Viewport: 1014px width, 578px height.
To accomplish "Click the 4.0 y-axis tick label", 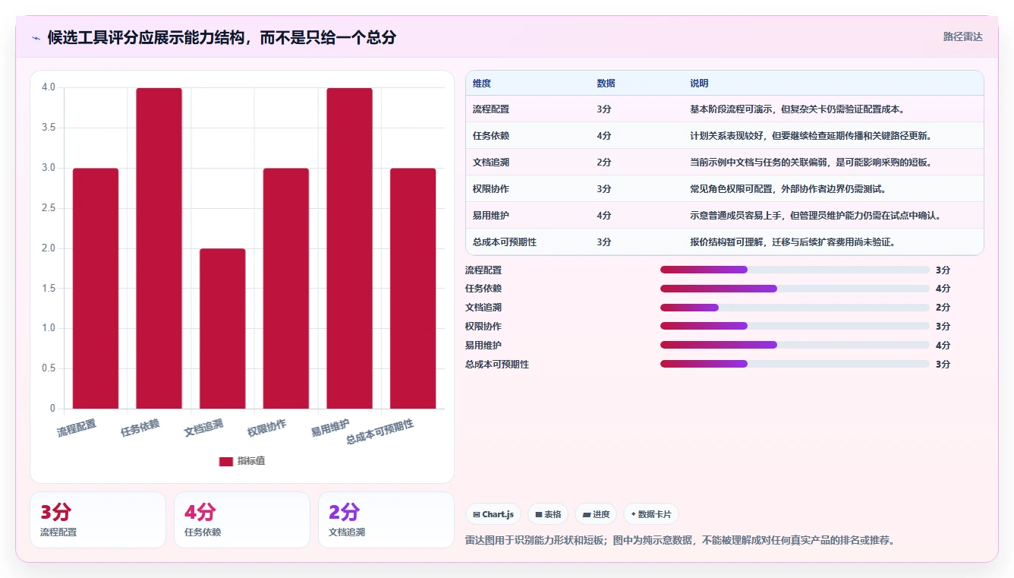I will tap(49, 87).
